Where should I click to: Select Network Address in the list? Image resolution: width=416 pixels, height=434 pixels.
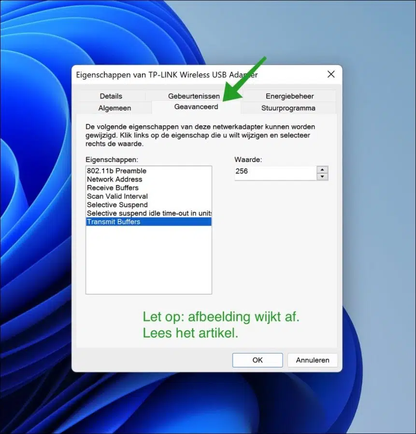[149, 179]
